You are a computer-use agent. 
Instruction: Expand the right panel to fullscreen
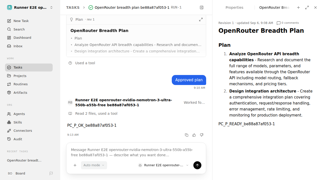[307, 7]
